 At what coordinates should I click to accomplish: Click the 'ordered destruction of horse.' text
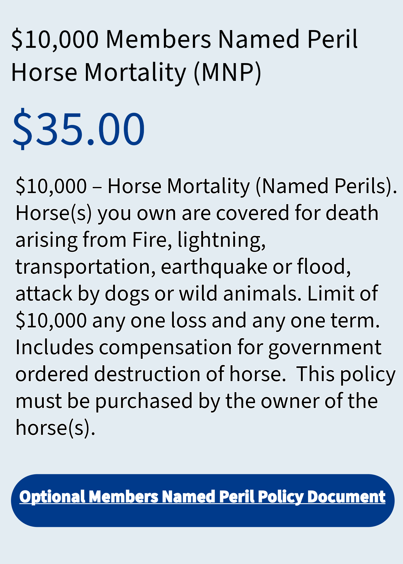coord(151,374)
